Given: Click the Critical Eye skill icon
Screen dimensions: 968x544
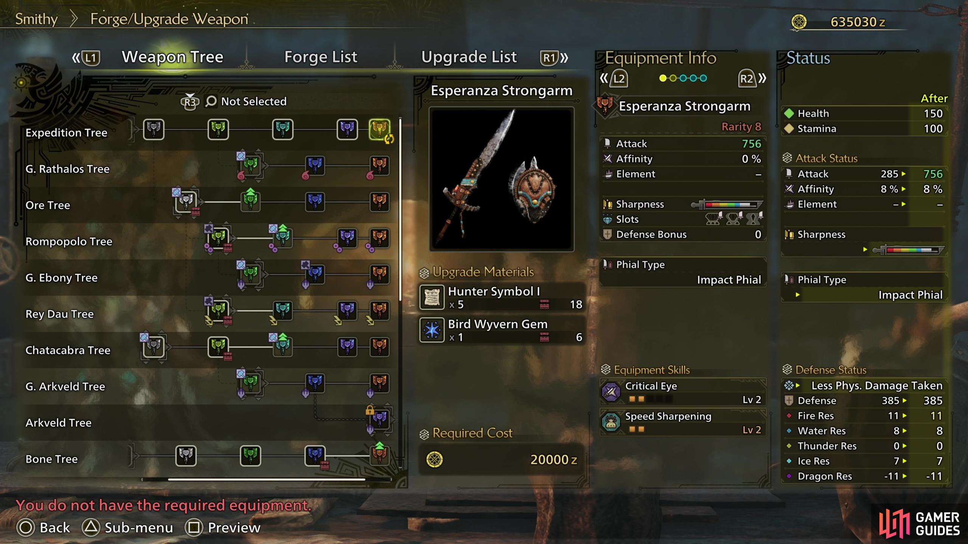Looking at the screenshot, I should coord(611,392).
